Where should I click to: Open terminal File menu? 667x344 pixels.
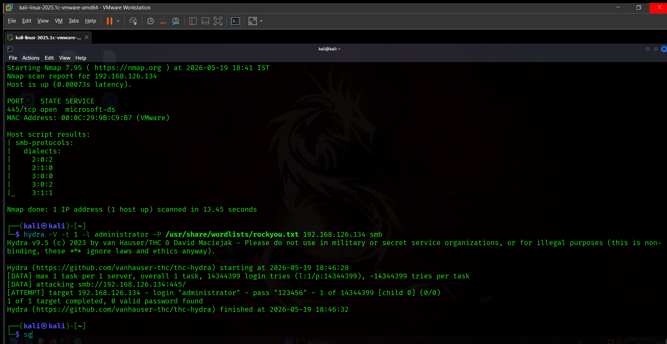click(x=13, y=58)
